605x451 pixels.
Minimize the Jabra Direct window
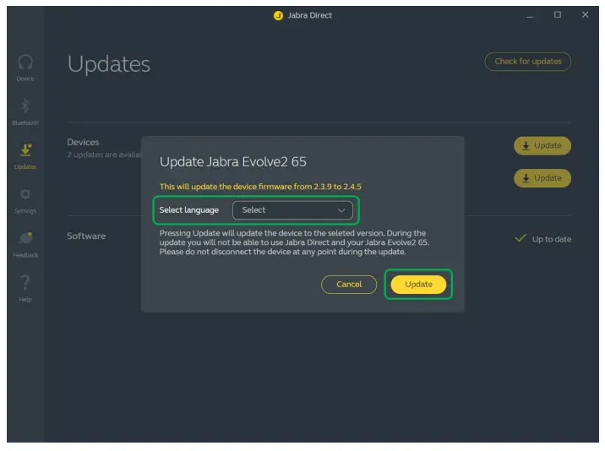pos(530,15)
